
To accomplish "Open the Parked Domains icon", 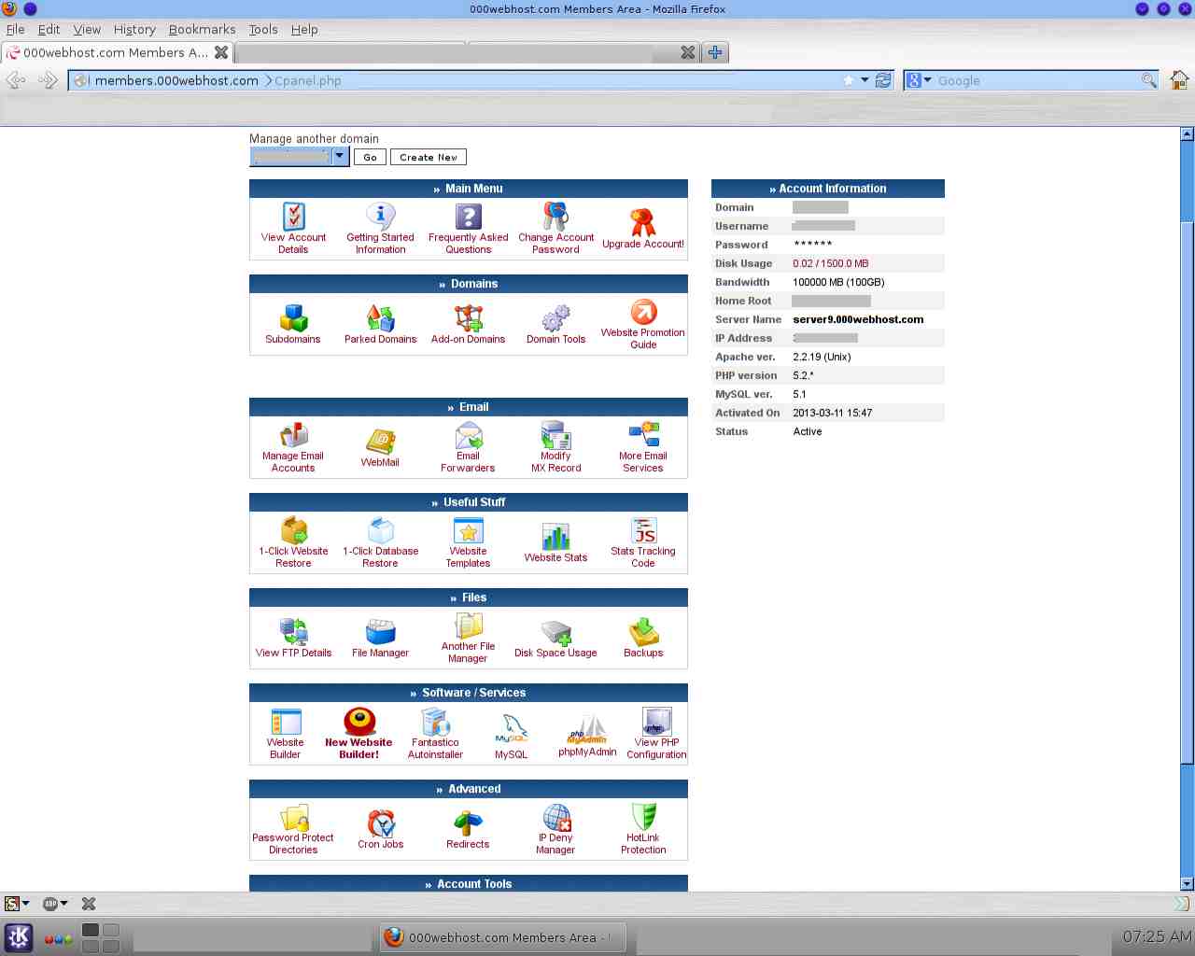I will [x=380, y=317].
